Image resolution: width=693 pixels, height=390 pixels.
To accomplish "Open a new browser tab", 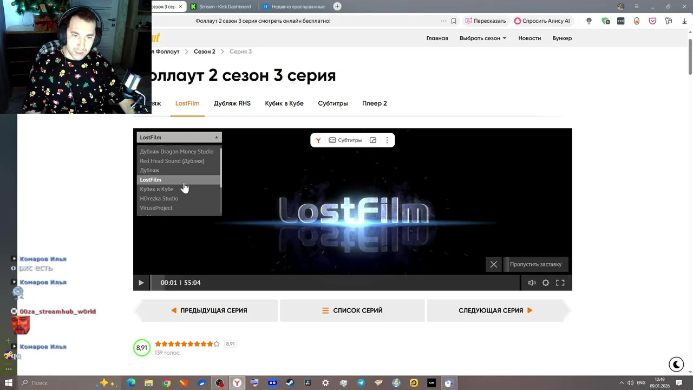I will click(337, 6).
